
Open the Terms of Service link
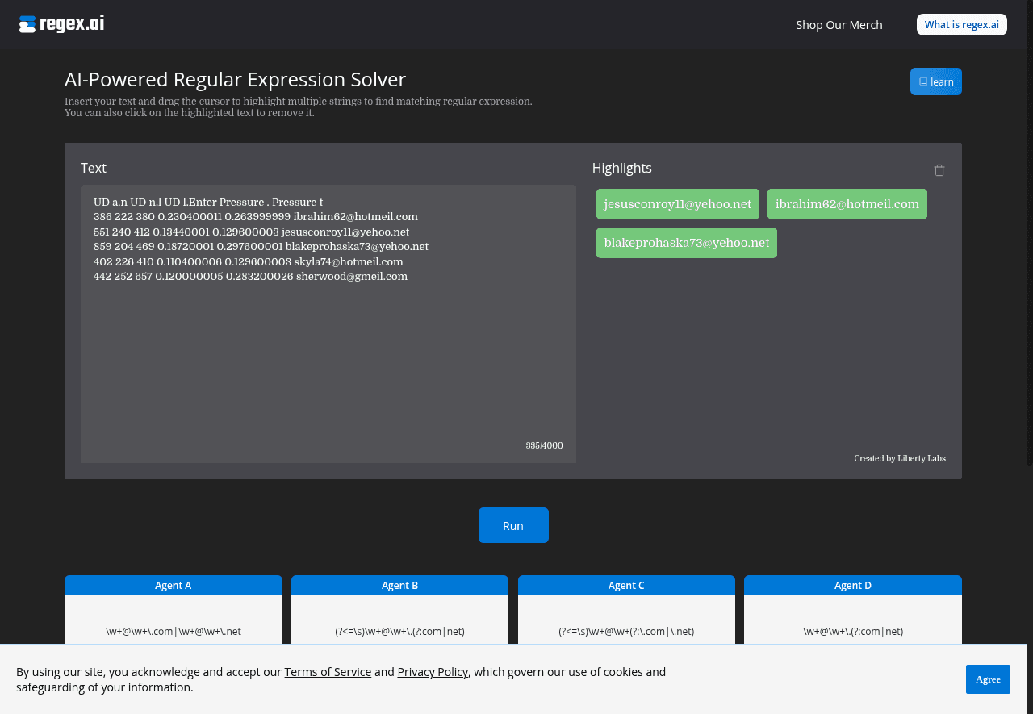coord(328,671)
